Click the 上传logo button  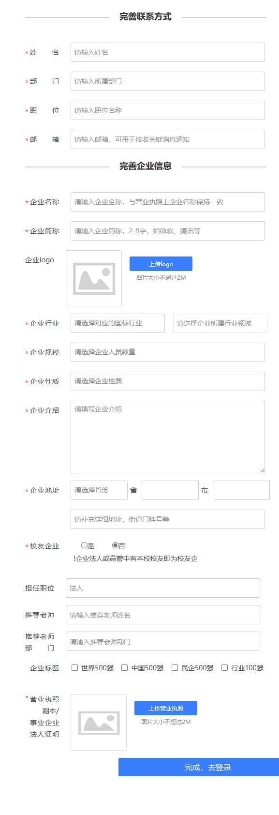pyautogui.click(x=160, y=263)
